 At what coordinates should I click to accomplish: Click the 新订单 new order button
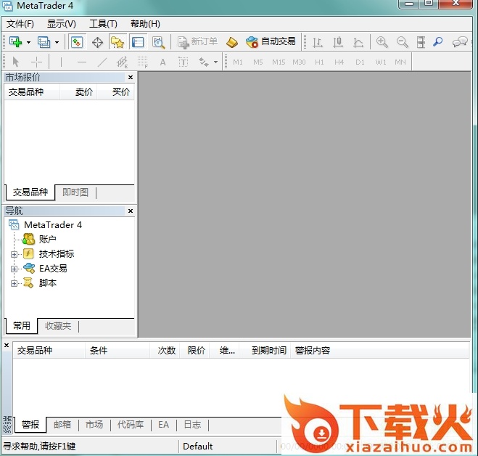point(198,42)
